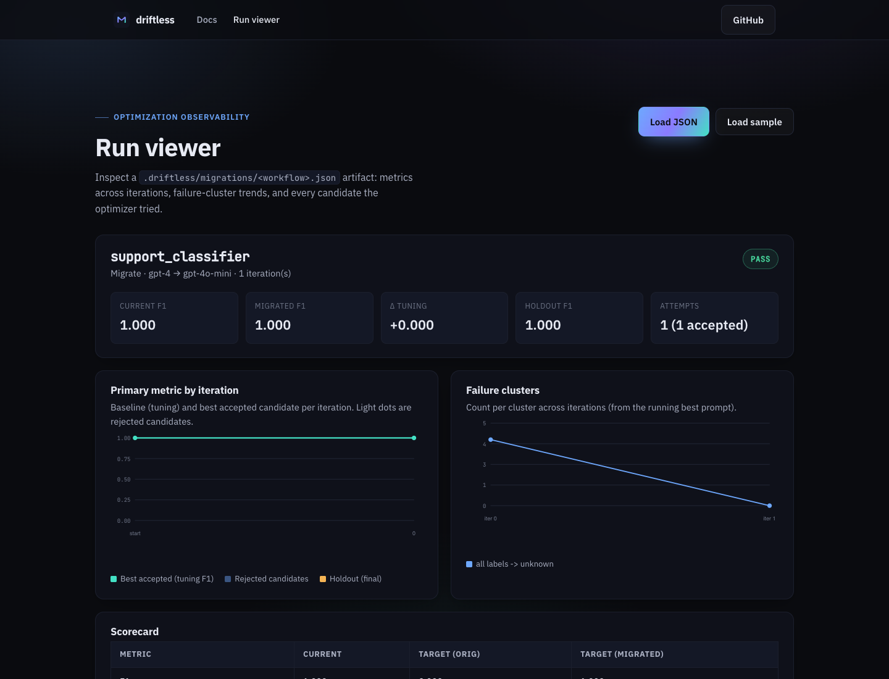Click the PASS status badge
The width and height of the screenshot is (889, 679).
761,259
